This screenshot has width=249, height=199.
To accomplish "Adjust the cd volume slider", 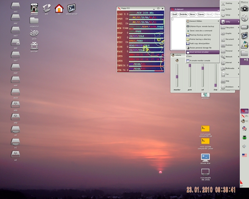I will tap(202, 76).
